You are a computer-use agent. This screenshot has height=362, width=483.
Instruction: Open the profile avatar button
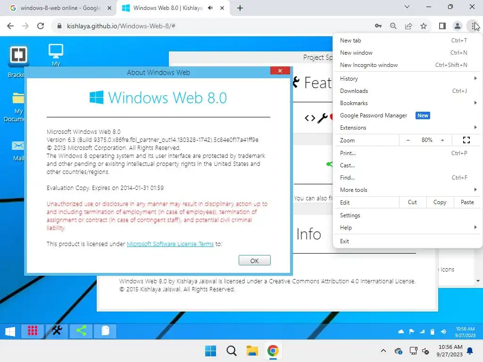point(458,26)
